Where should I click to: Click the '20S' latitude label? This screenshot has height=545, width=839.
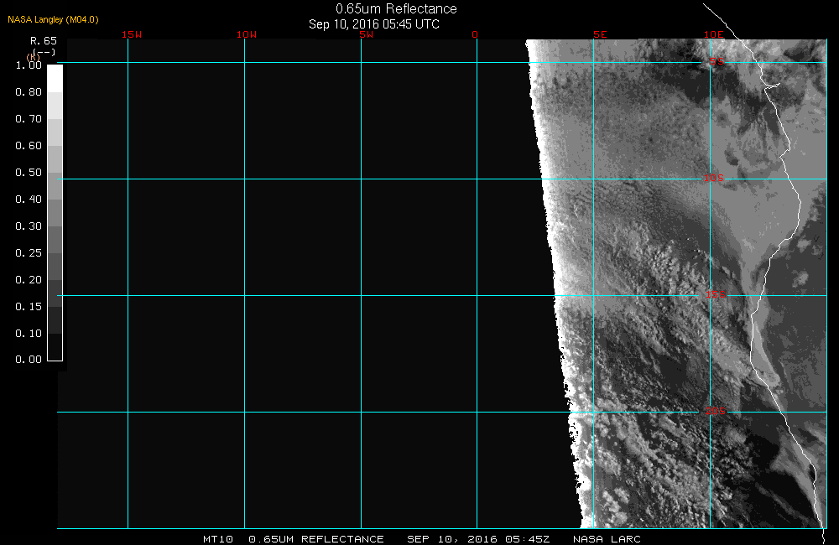(x=716, y=412)
